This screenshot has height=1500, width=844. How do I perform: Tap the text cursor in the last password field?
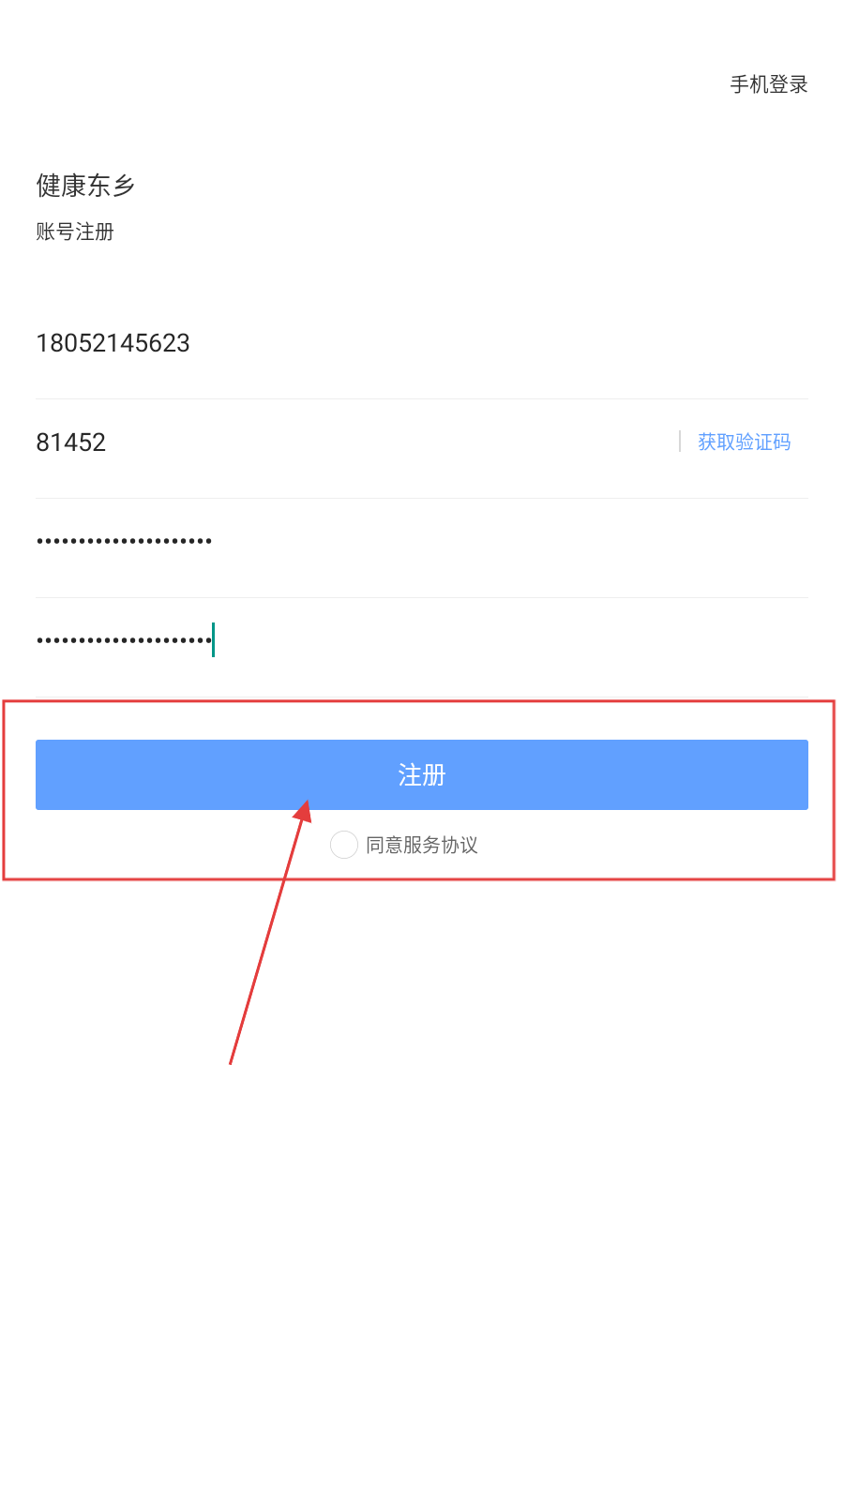tap(214, 640)
